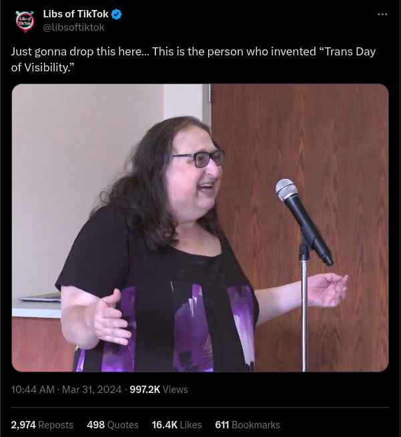Click the Quotes label
Screen dimensions: 401x437
(123, 425)
